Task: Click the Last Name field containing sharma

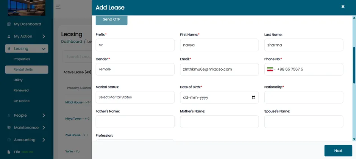Action: pyautogui.click(x=304, y=45)
